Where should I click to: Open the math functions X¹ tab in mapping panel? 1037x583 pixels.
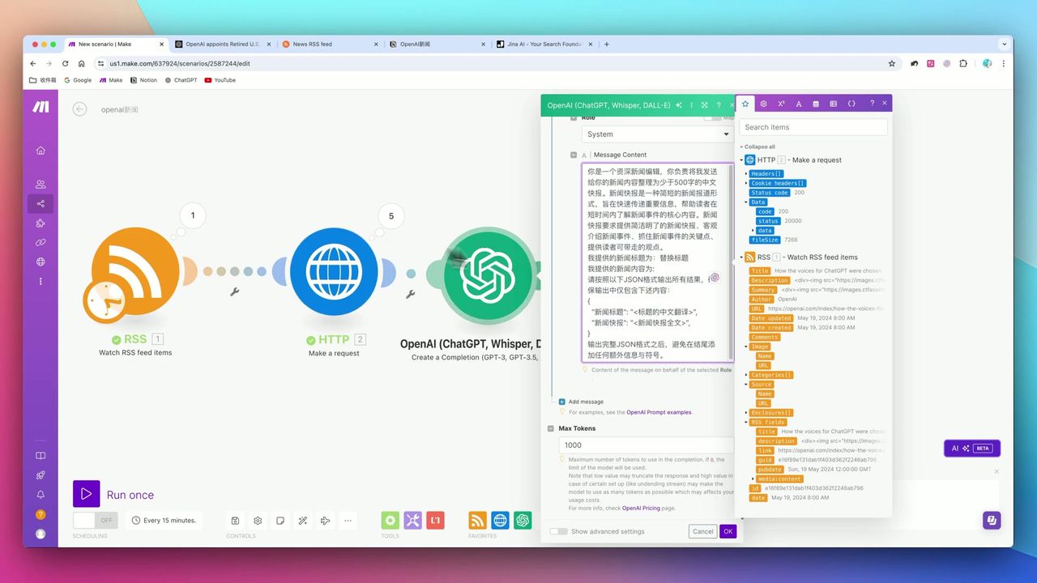(780, 103)
